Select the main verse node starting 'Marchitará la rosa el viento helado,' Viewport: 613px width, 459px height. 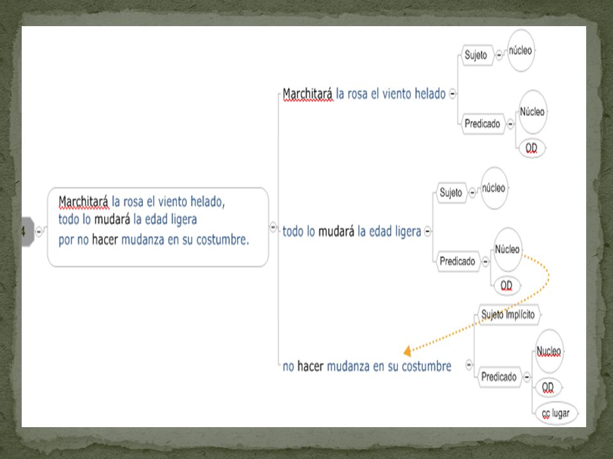pyautogui.click(x=158, y=227)
